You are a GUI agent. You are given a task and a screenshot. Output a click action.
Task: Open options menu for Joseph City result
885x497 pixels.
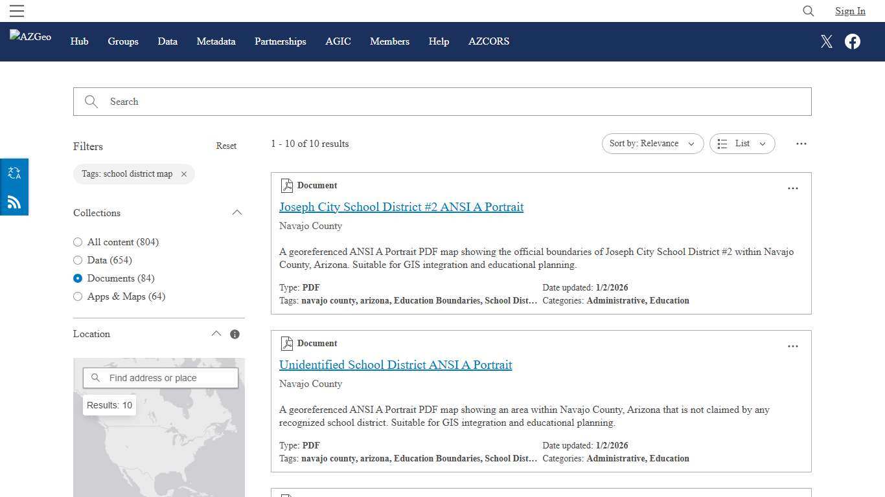792,188
